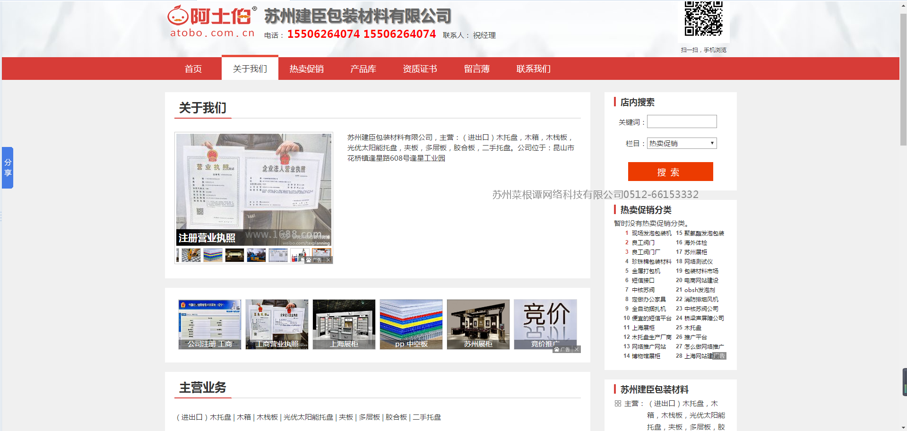Open the 竞价推广 ad card

point(545,324)
